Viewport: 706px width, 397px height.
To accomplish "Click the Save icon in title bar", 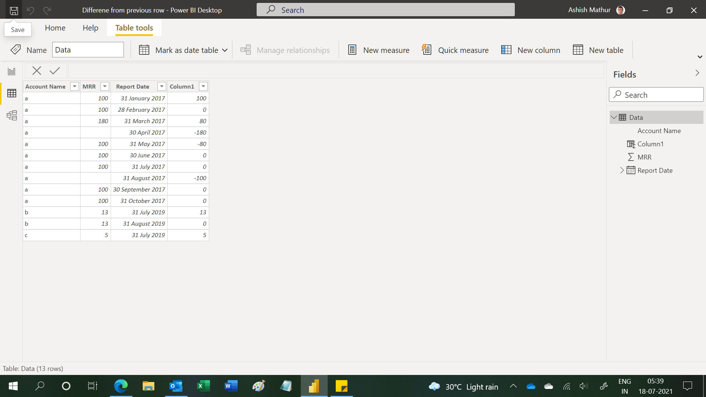I will pyautogui.click(x=14, y=10).
